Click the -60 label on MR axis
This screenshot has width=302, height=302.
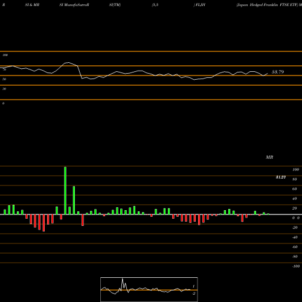click(295, 247)
